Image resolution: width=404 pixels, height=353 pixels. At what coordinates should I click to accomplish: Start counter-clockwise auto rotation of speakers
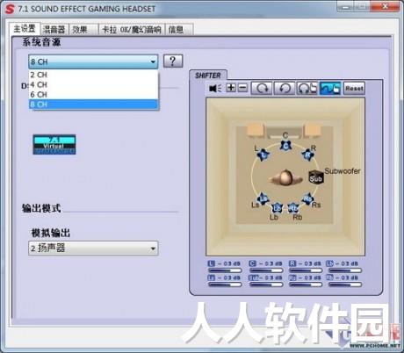285,88
